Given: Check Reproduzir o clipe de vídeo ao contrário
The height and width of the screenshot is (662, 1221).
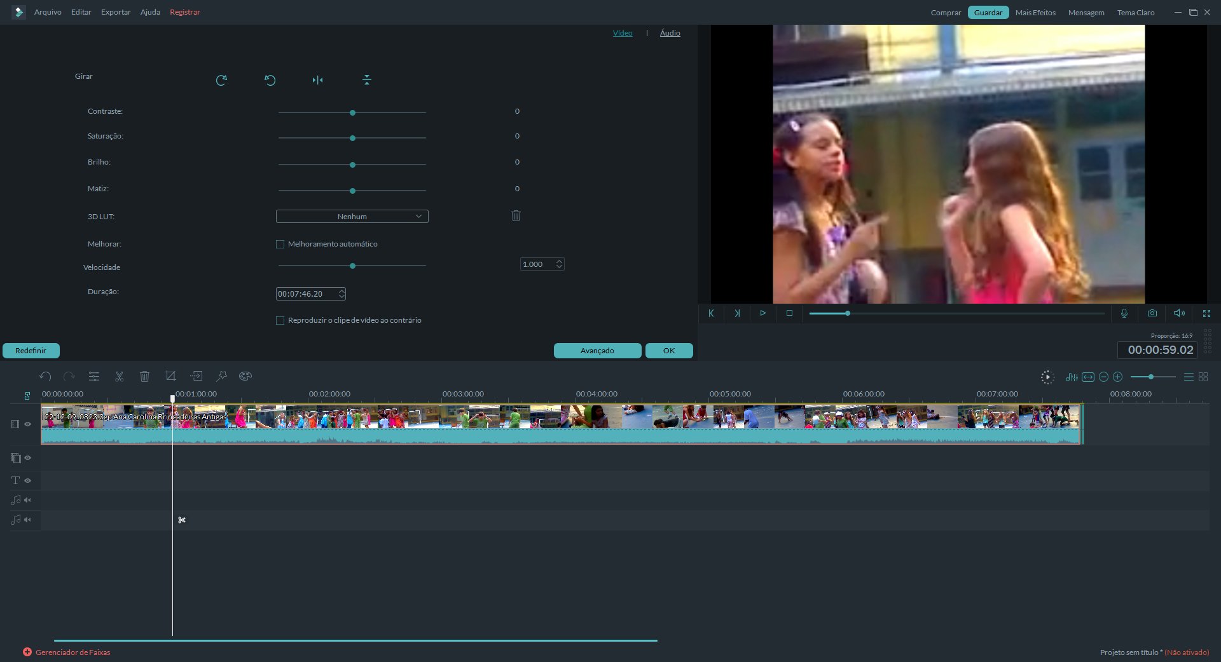Looking at the screenshot, I should tap(280, 320).
